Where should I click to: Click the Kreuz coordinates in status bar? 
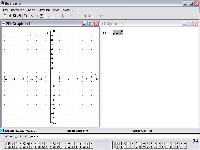coord(20,131)
